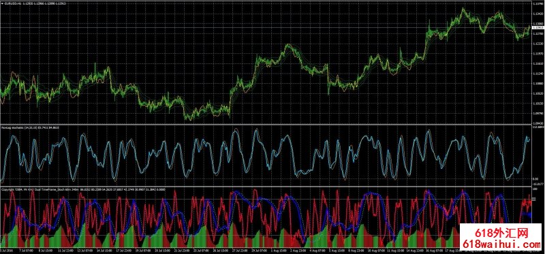Viewport: 545px width, 254px height.
Task: Click the 21 Jul 23:00 time marker
Action: click(x=182, y=250)
